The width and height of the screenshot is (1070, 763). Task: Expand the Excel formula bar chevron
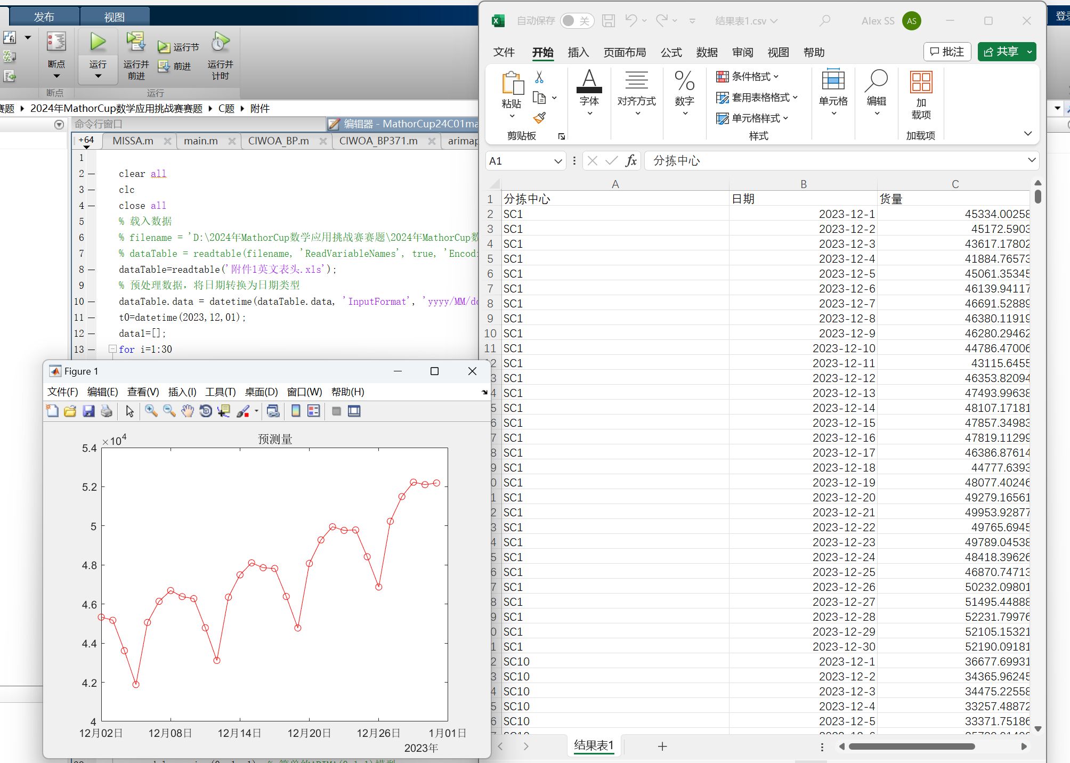[x=1032, y=160]
